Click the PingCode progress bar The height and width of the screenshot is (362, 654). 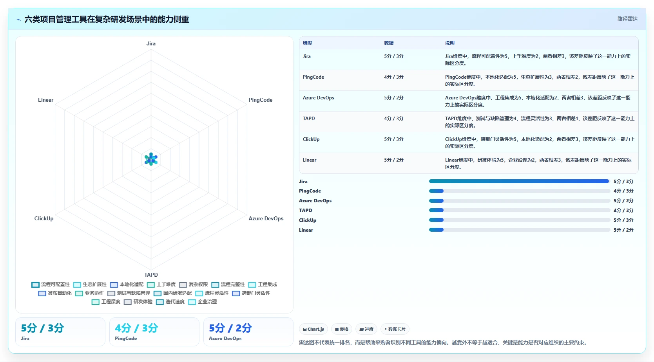(520, 191)
